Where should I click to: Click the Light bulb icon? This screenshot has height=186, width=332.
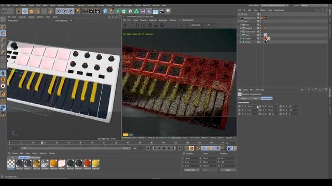pyautogui.click(x=168, y=11)
